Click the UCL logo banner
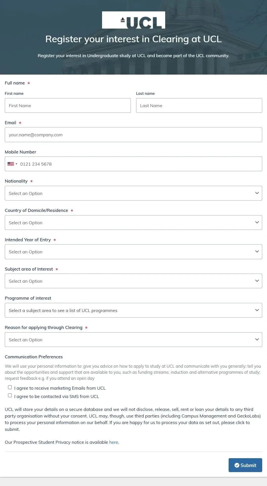The image size is (267, 486). [133, 20]
